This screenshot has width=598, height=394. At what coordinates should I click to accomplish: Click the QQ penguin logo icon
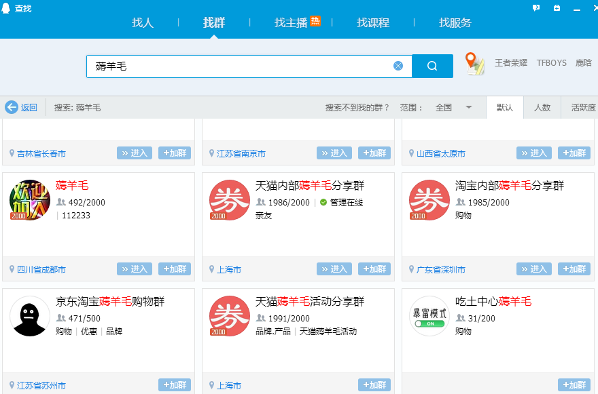pos(5,8)
